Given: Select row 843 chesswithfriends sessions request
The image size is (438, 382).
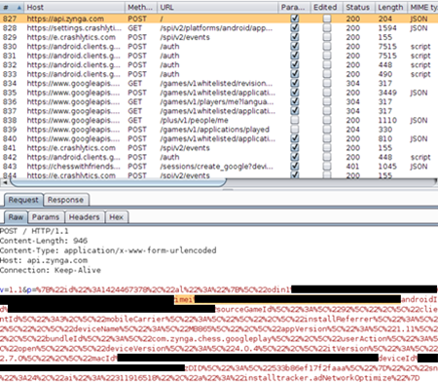Looking at the screenshot, I should 219,167.
